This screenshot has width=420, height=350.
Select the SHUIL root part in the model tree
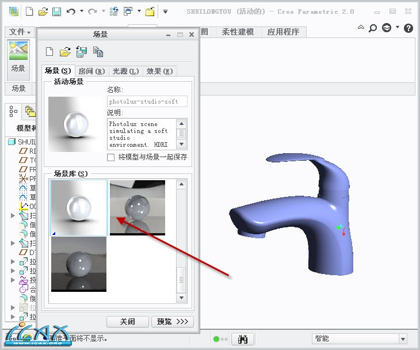pyautogui.click(x=22, y=142)
